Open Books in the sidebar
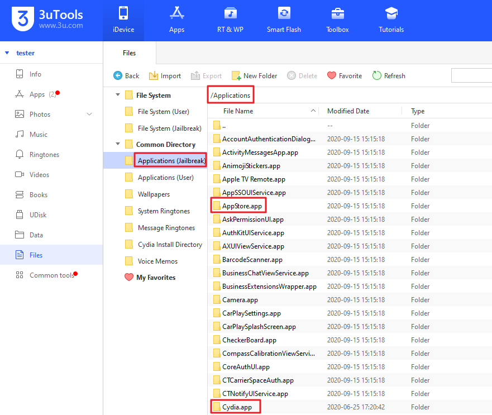Screen dimensions: 492x415 click(x=51, y=194)
